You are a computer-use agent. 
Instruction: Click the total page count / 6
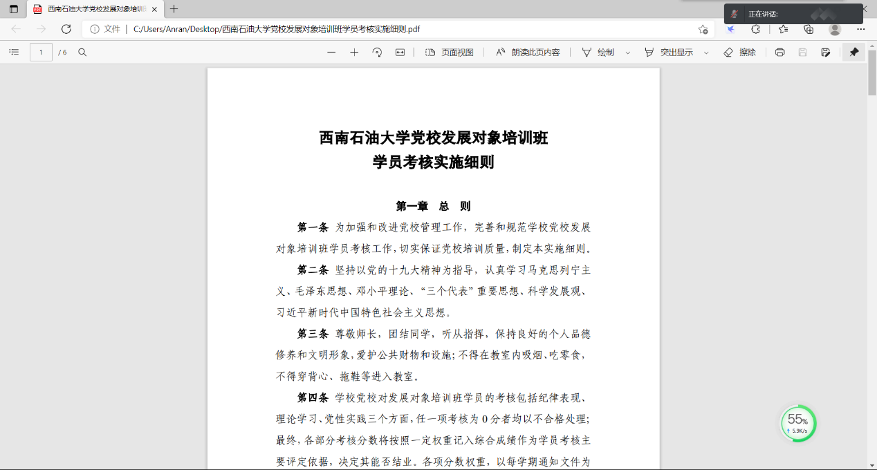pyautogui.click(x=62, y=53)
